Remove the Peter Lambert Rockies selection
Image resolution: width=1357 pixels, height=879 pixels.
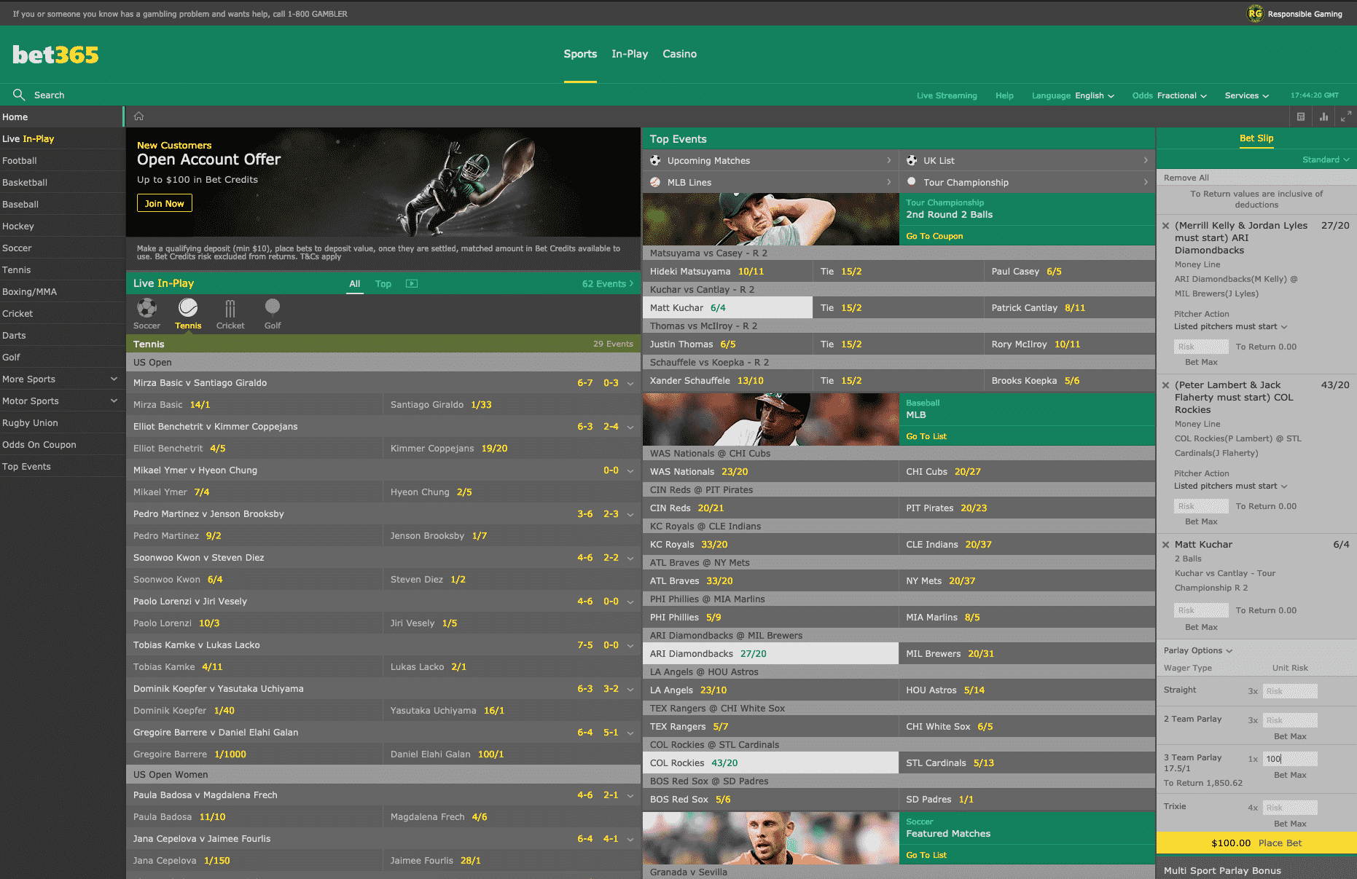pyautogui.click(x=1165, y=385)
